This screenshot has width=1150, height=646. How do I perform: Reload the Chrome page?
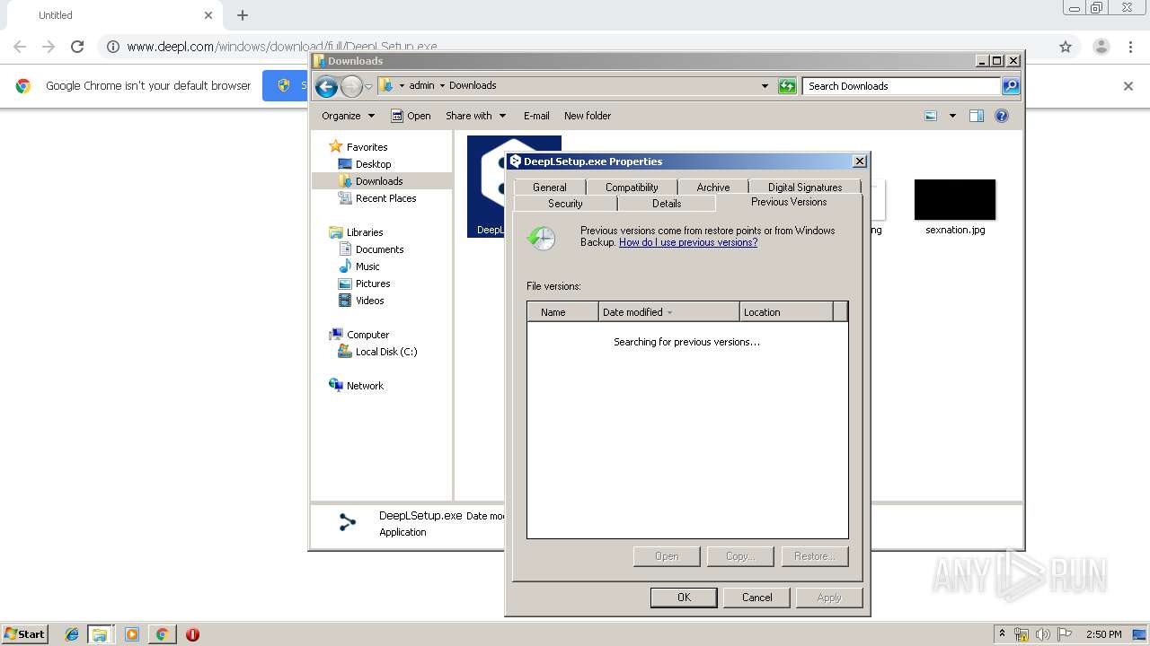(77, 47)
